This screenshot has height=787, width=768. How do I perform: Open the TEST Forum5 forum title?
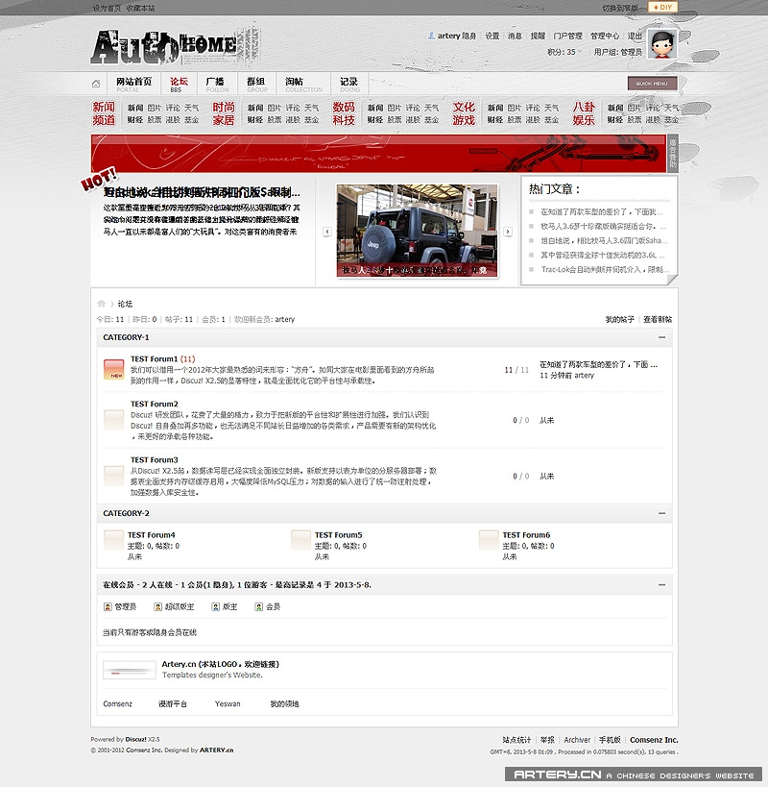(338, 535)
